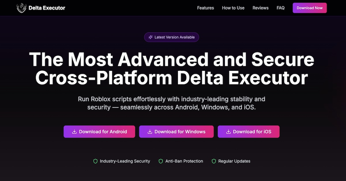Click the Delta Executor title text
Image resolution: width=346 pixels, height=181 pixels.
point(47,8)
